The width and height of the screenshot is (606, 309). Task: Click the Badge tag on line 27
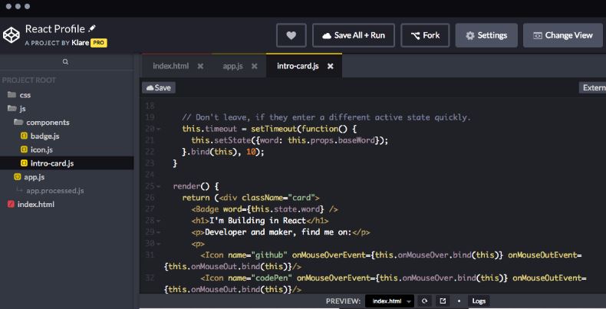pyautogui.click(x=206, y=209)
